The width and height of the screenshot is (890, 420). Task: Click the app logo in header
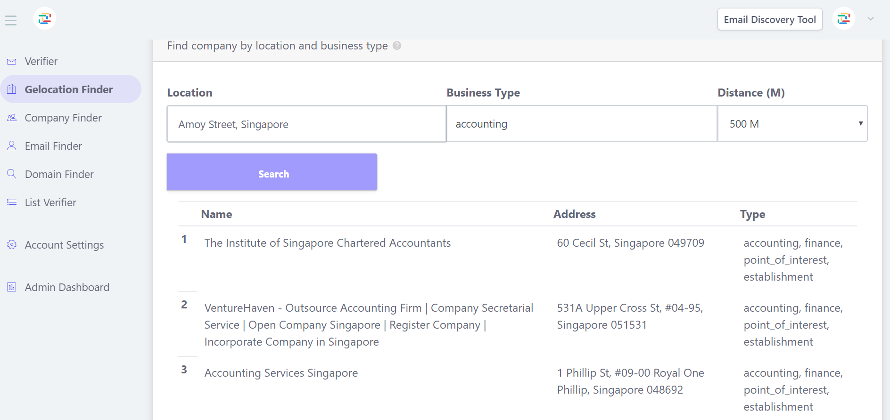coord(45,19)
